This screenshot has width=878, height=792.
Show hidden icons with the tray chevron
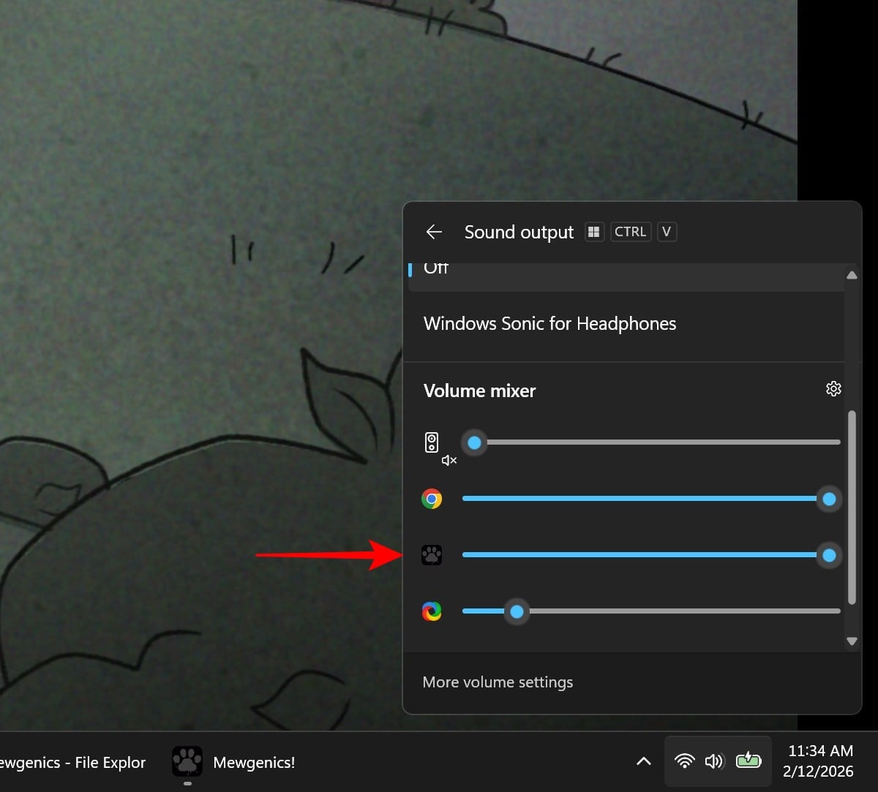644,761
